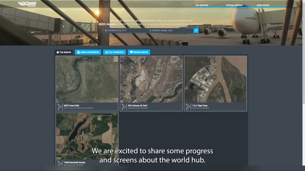Click the arrow icon beside 00C Animas Air Park
This screenshot has height=171, width=305.
coord(124,107)
